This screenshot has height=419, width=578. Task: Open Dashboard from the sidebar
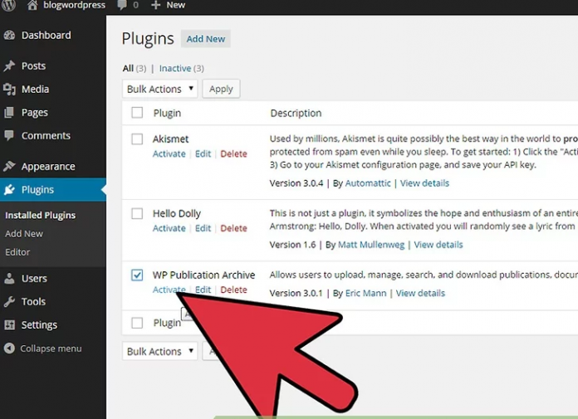[x=46, y=36]
